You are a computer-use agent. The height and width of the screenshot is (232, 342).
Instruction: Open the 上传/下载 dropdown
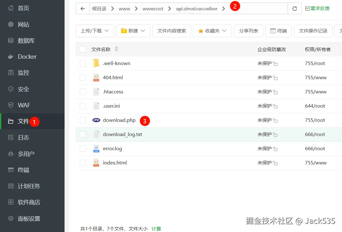tap(95, 31)
